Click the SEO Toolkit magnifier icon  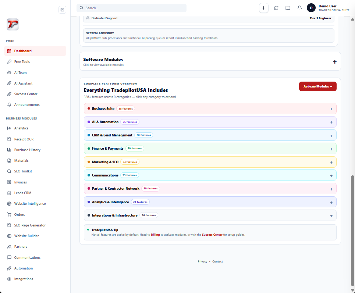click(x=9, y=171)
